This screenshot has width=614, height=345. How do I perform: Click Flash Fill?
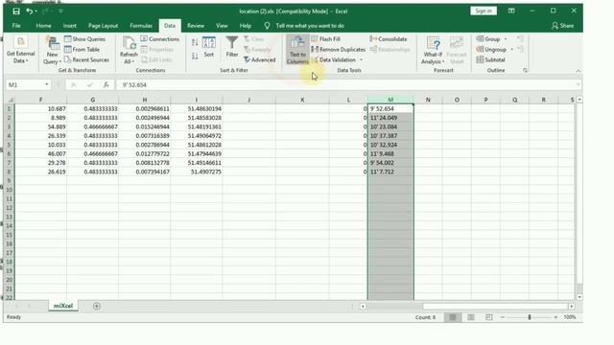pyautogui.click(x=326, y=39)
